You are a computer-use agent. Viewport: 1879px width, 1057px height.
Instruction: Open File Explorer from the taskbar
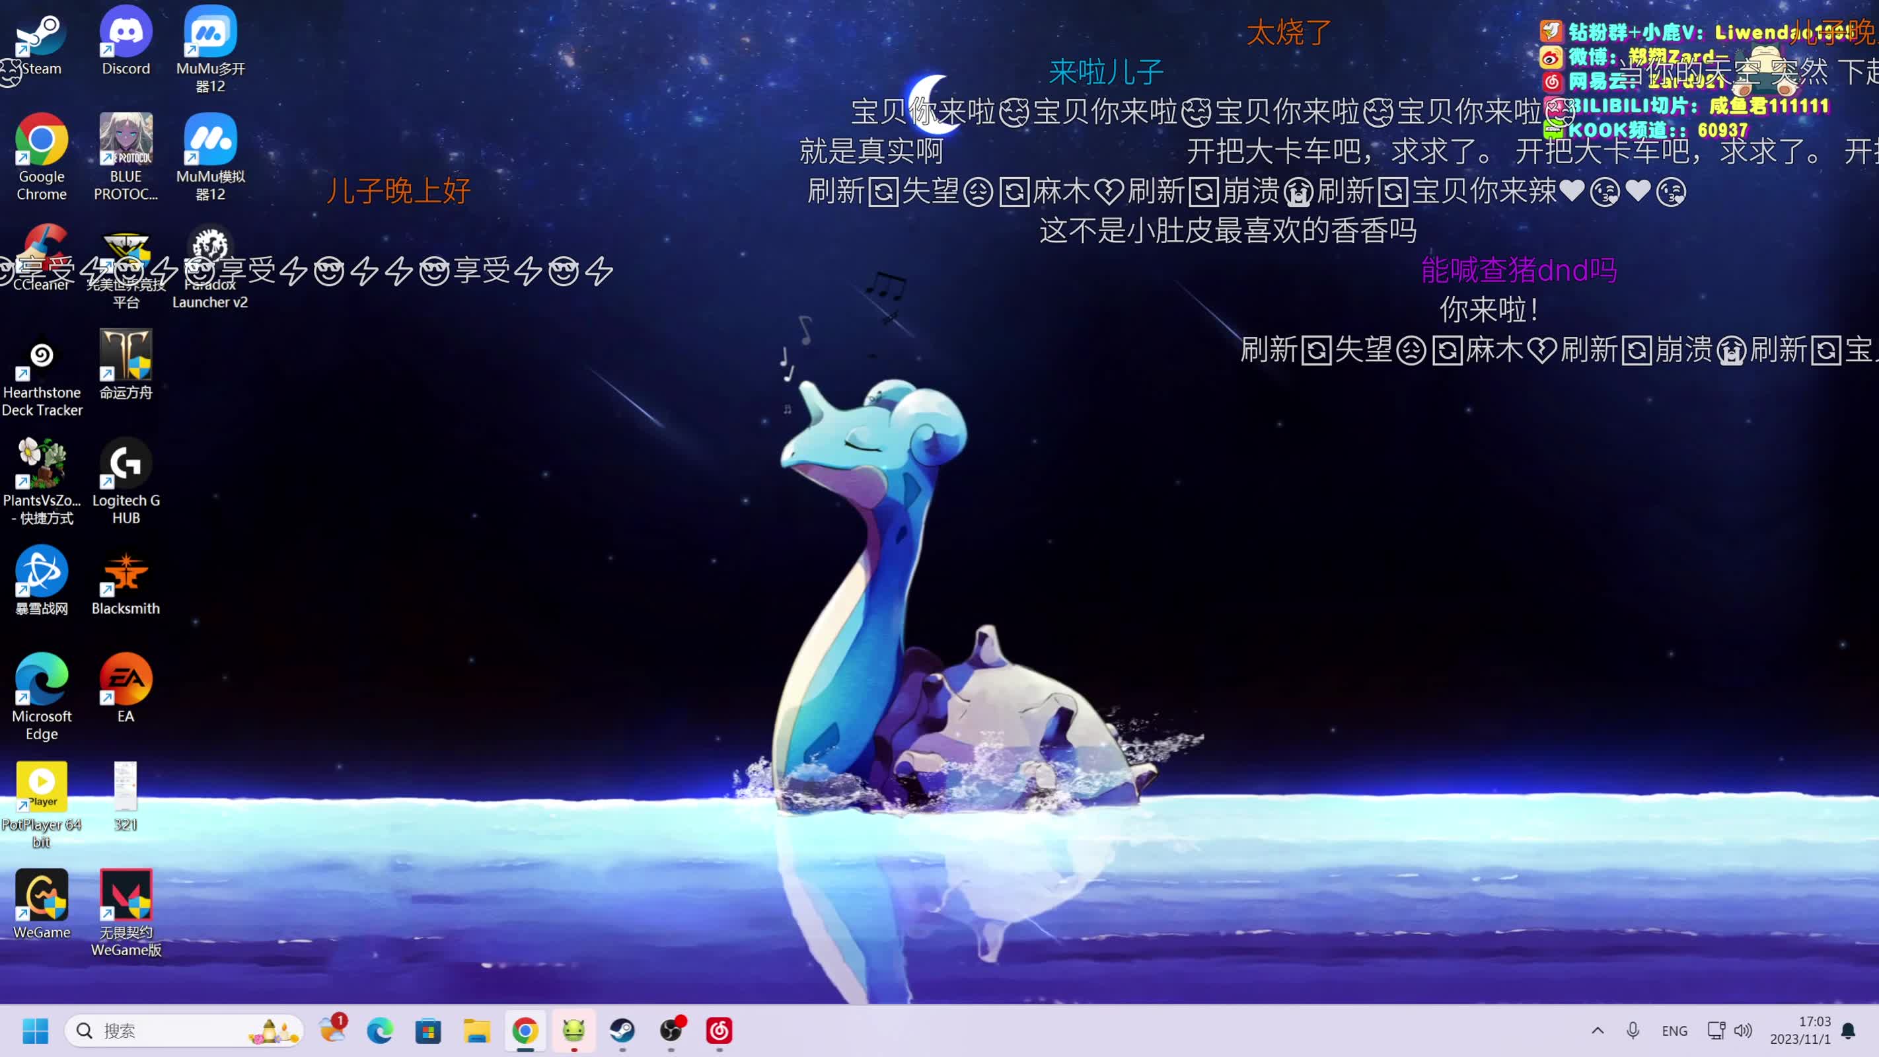[476, 1031]
